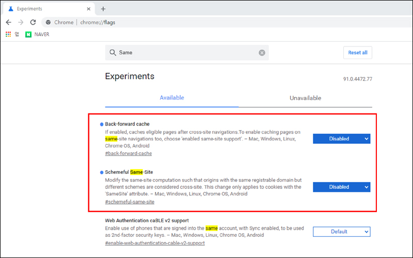
Task: Clear the flags search text
Action: 262,53
